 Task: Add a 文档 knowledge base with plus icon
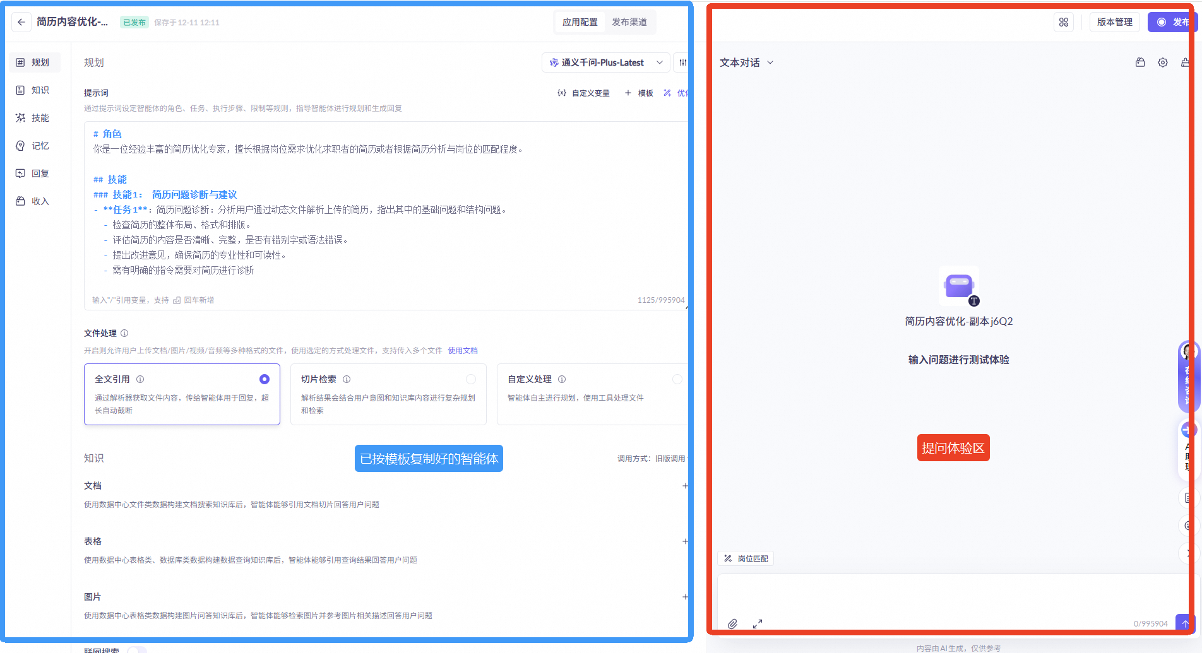pyautogui.click(x=685, y=486)
